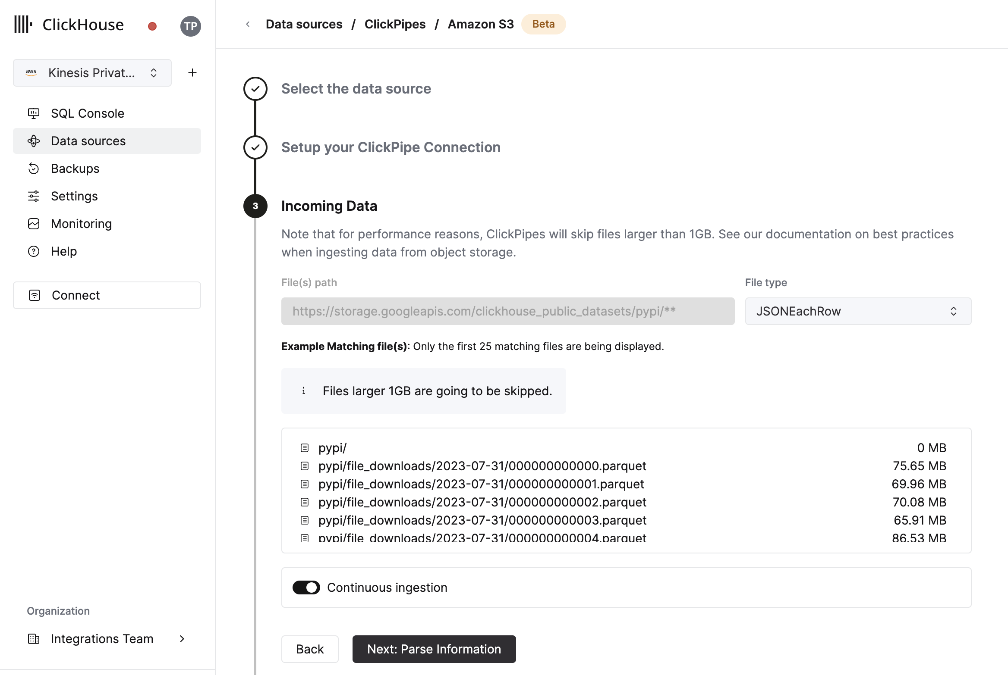1008x675 pixels.
Task: Click the File(s) path input field
Action: (508, 311)
